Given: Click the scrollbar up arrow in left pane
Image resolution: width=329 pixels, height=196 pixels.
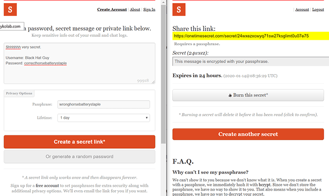Looking at the screenshot, I should 163,2.
